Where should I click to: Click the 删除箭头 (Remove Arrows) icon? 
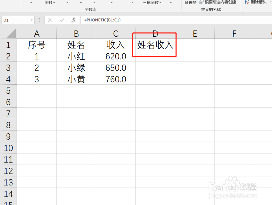(247, 2)
